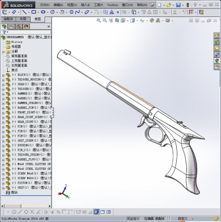Open the Toolbox menu
Screen dimensions: 221x222
pos(113,5)
